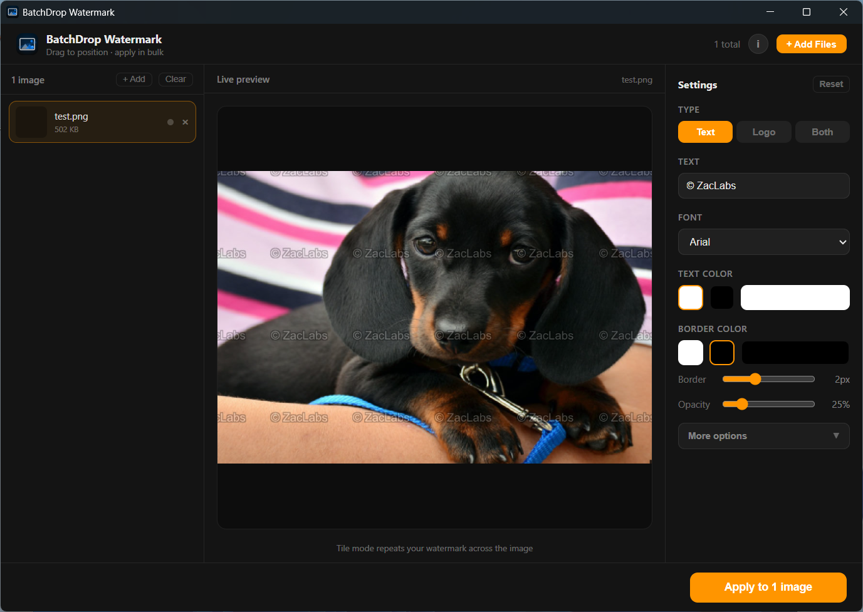This screenshot has height=612, width=863.
Task: Choose the Both watermark type
Action: pyautogui.click(x=822, y=132)
